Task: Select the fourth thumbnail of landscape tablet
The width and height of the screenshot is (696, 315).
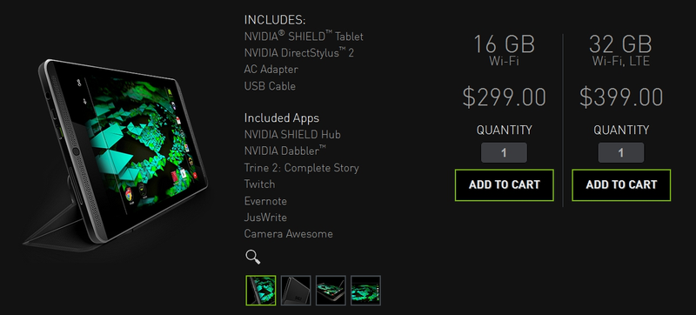Action: pyautogui.click(x=365, y=290)
